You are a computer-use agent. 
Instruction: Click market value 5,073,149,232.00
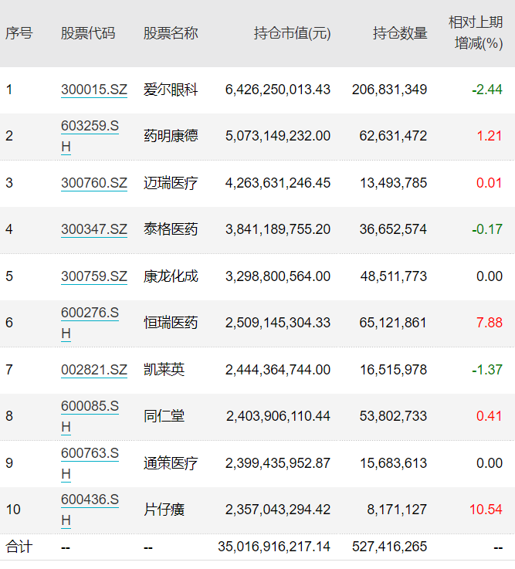pos(278,136)
